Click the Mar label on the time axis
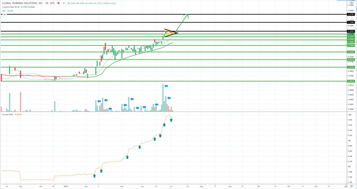357x189 pixels. point(86,186)
